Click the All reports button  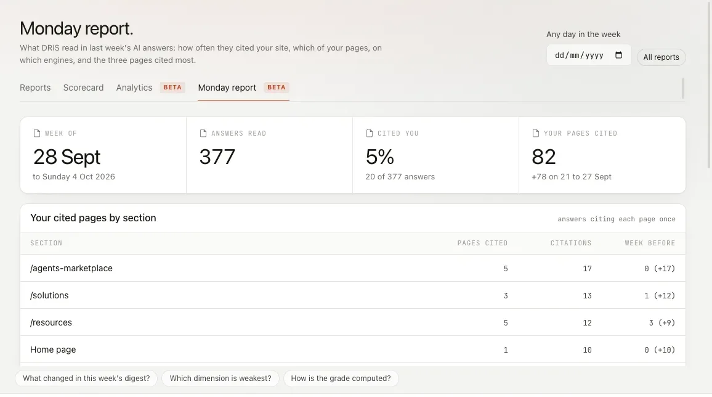[661, 57]
